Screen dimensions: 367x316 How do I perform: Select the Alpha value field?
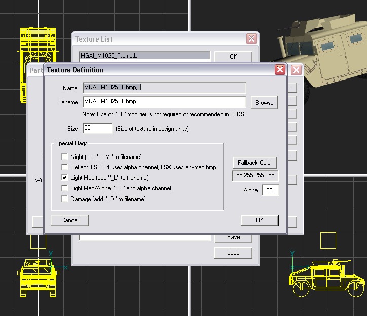(x=270, y=190)
